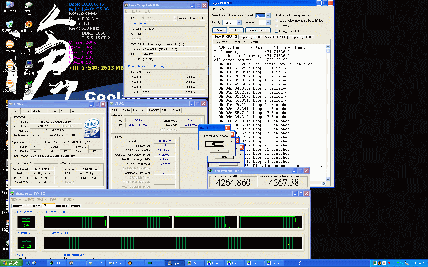Switch to Super PI [CPU #1] tab
This screenshot has width=428, height=267.
pyautogui.click(x=251, y=37)
